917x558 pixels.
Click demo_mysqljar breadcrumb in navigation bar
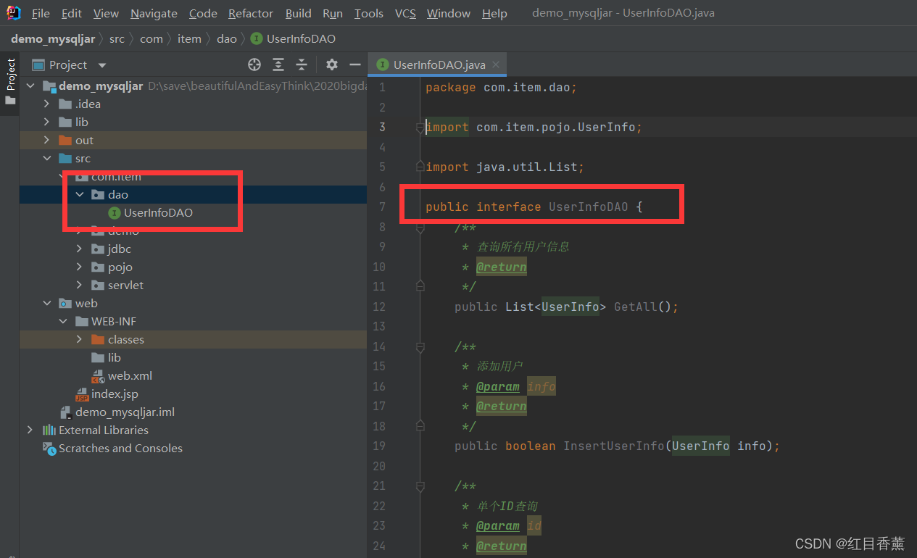click(53, 38)
